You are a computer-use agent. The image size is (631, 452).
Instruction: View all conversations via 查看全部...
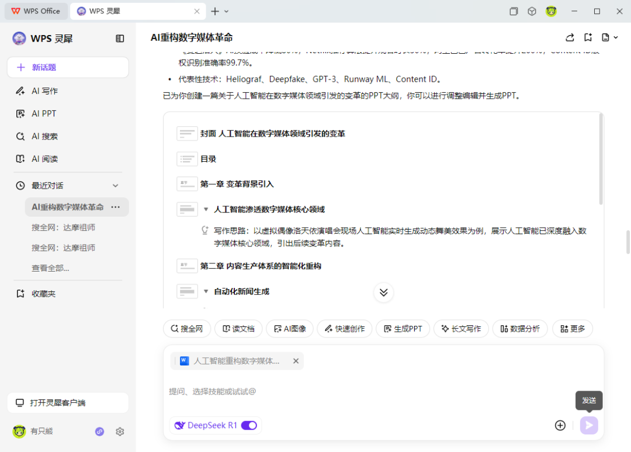50,268
